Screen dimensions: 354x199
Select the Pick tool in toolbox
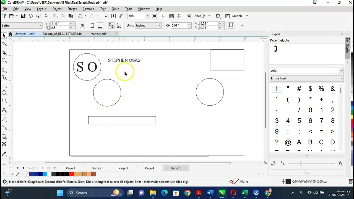click(x=4, y=35)
